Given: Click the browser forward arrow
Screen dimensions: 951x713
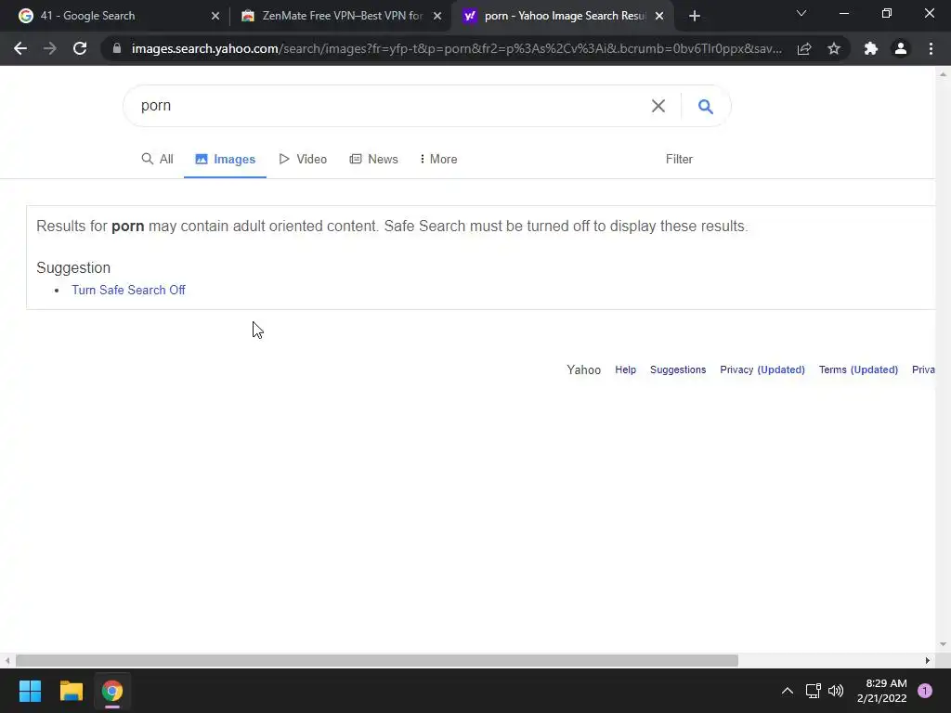Looking at the screenshot, I should pos(50,48).
